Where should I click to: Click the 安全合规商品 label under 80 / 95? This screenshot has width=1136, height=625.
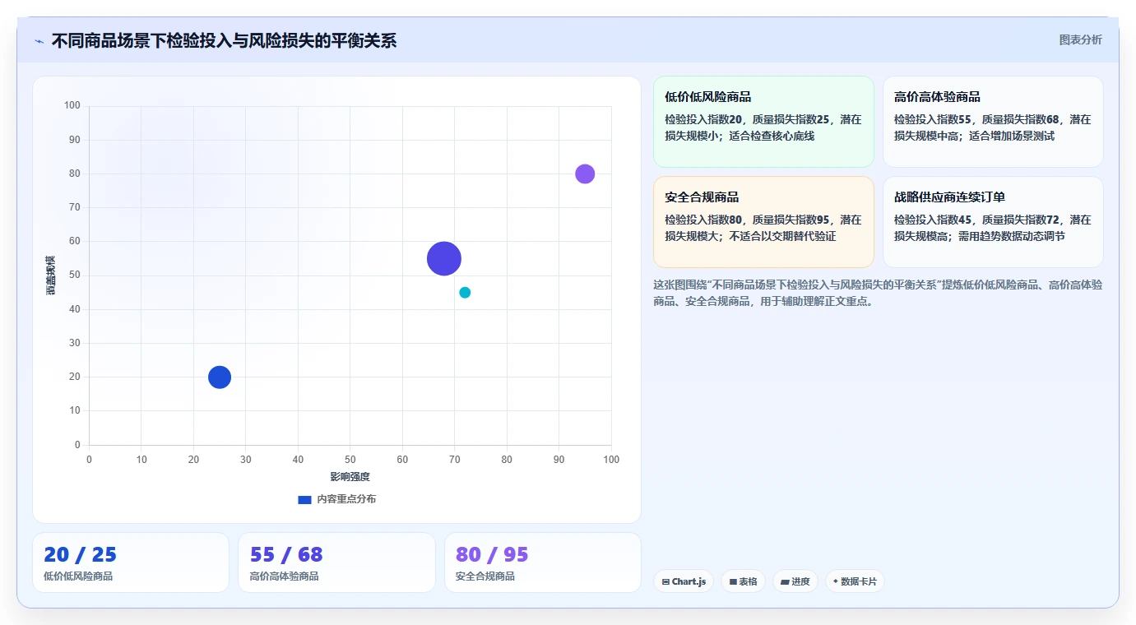(x=485, y=576)
